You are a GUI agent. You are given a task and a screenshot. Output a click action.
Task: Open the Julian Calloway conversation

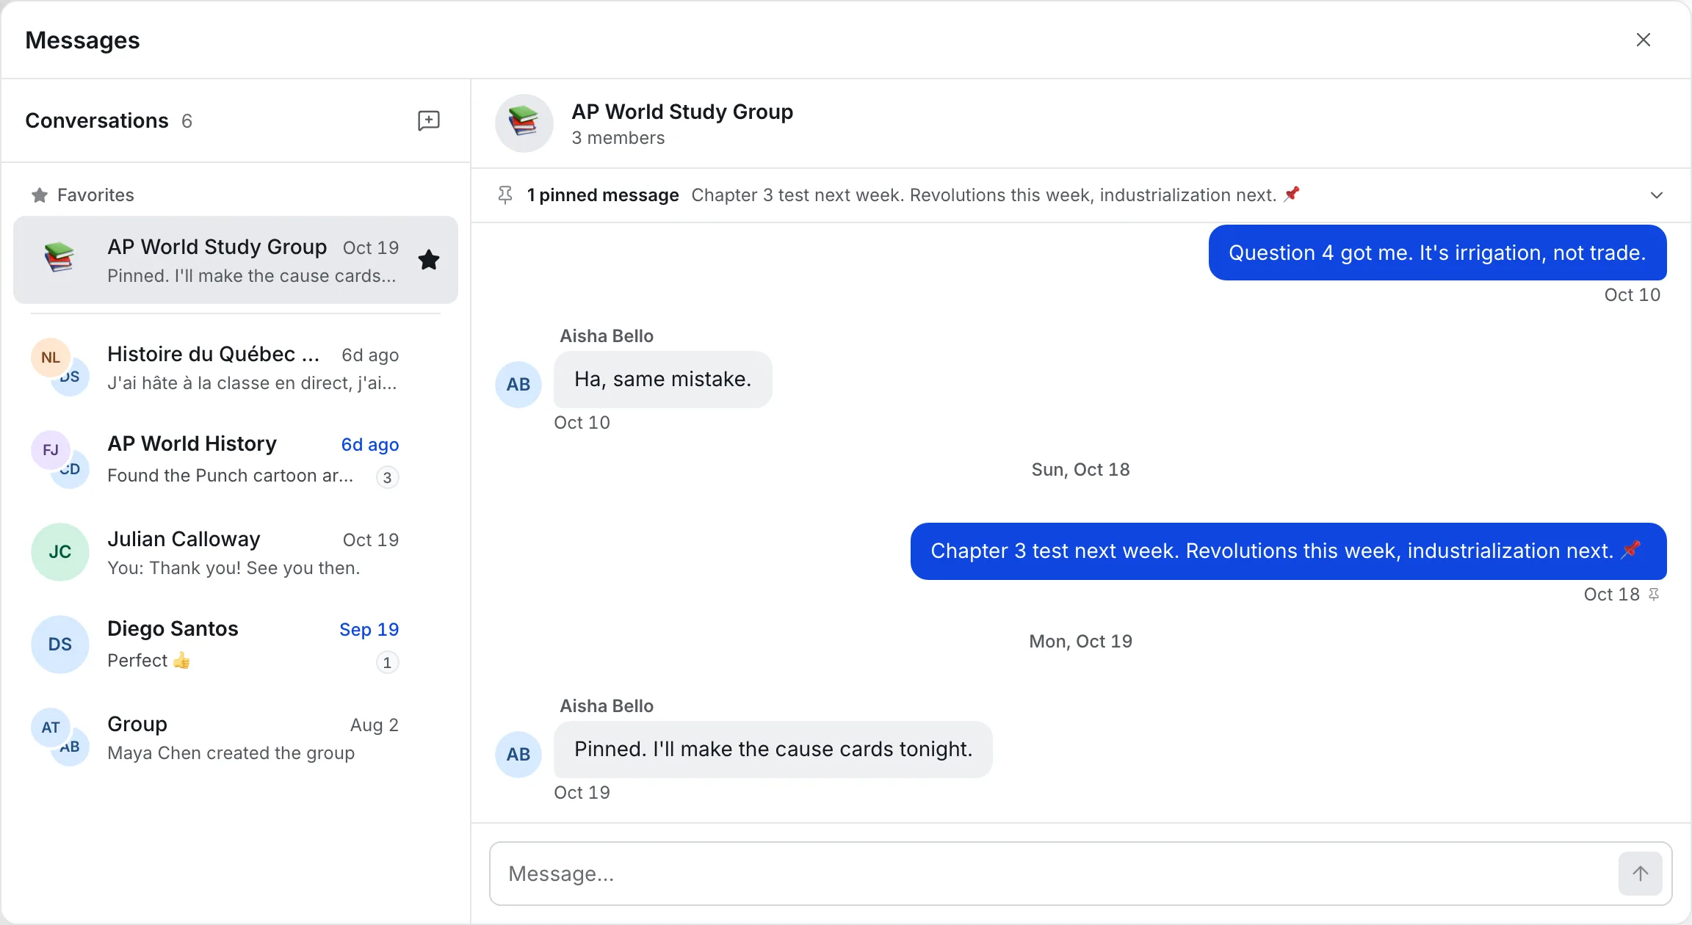(x=236, y=552)
